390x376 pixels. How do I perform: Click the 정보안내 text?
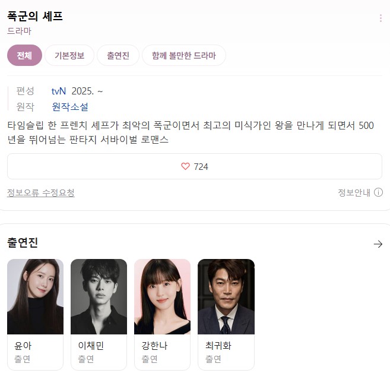tap(354, 192)
